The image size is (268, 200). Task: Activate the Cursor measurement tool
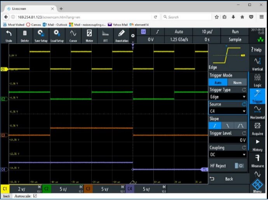tap(73, 35)
